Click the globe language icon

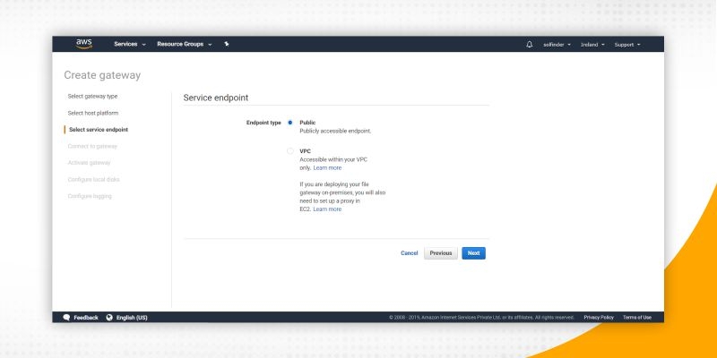point(109,317)
